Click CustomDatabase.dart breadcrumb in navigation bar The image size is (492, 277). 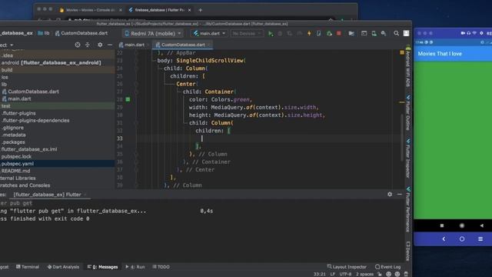[81, 33]
